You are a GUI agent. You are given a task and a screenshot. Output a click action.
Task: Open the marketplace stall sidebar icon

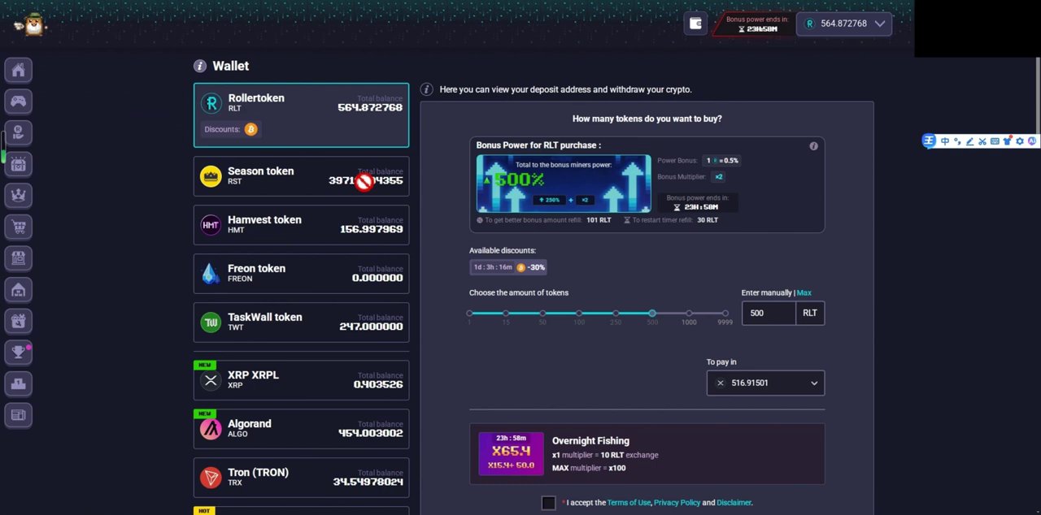tap(19, 258)
